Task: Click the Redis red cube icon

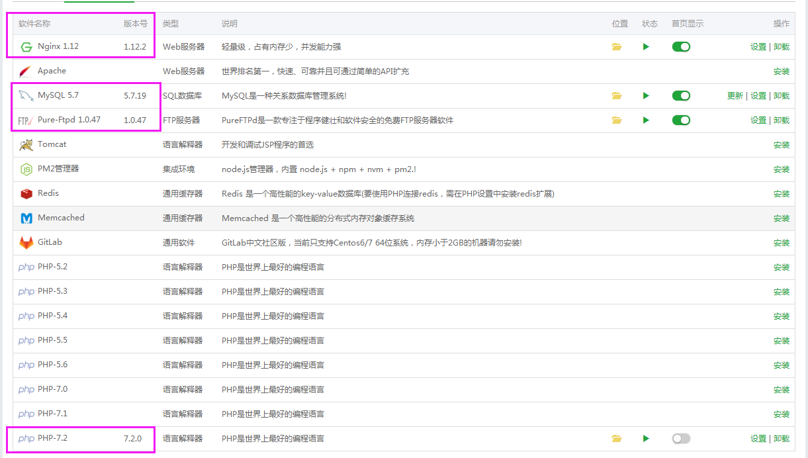Action: tap(26, 194)
